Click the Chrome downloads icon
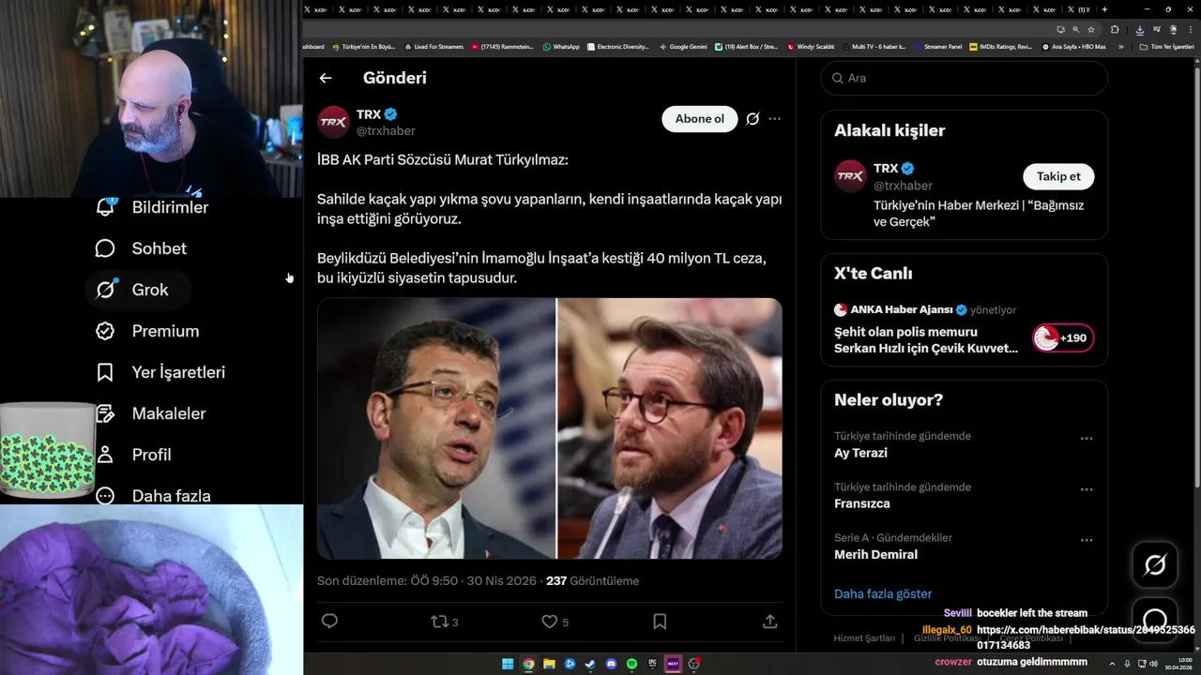 click(1140, 30)
